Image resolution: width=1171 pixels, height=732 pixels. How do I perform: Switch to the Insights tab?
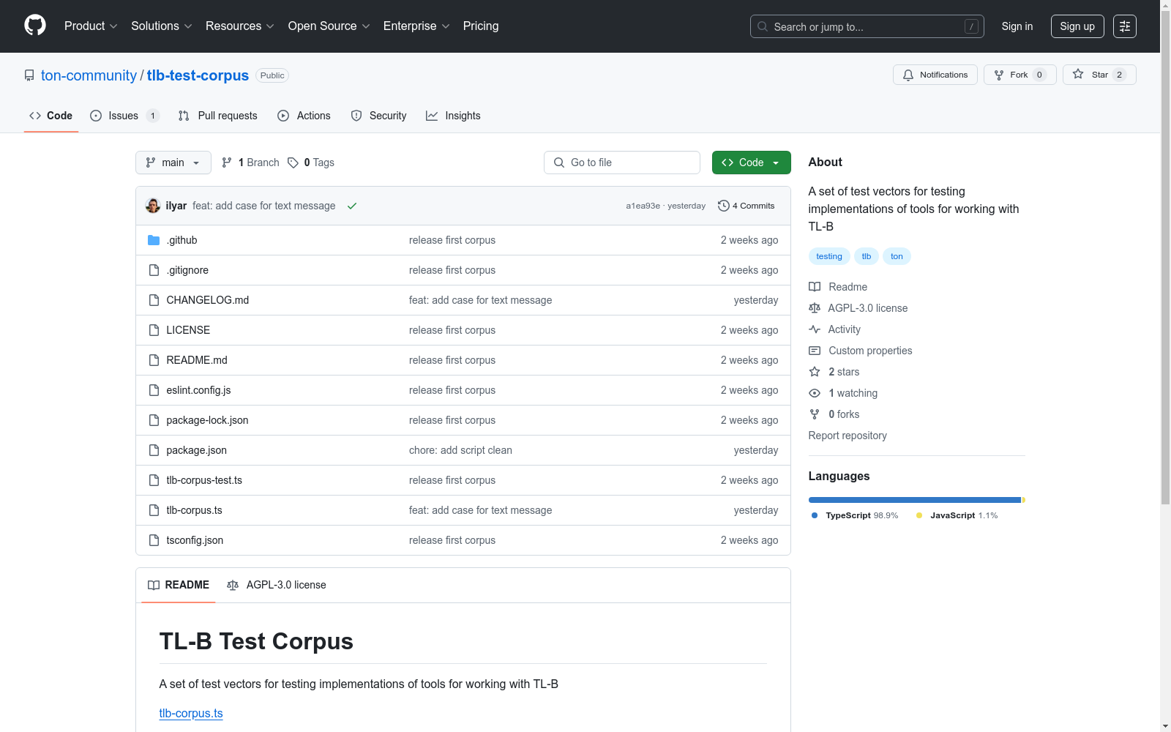[454, 116]
